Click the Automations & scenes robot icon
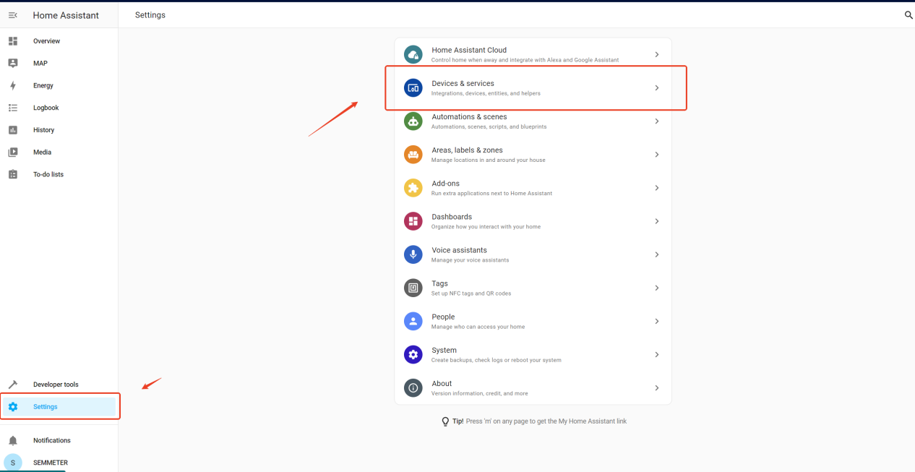The height and width of the screenshot is (472, 915). pyautogui.click(x=413, y=121)
